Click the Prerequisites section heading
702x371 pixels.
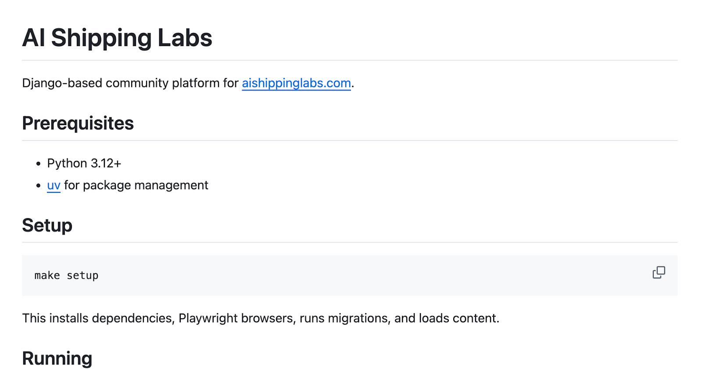pos(78,123)
